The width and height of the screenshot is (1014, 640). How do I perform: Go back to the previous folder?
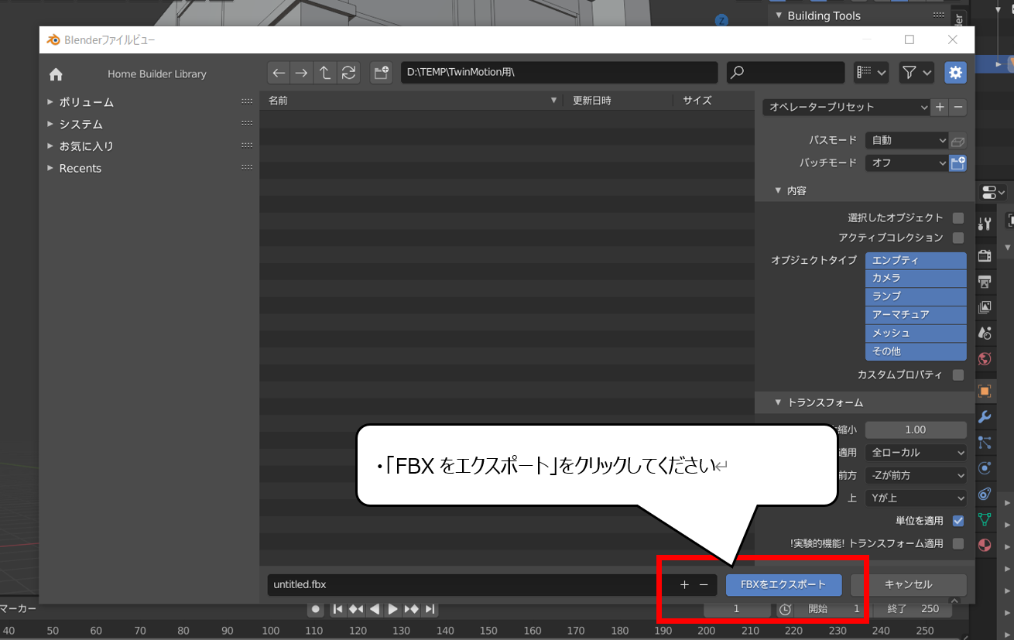279,73
